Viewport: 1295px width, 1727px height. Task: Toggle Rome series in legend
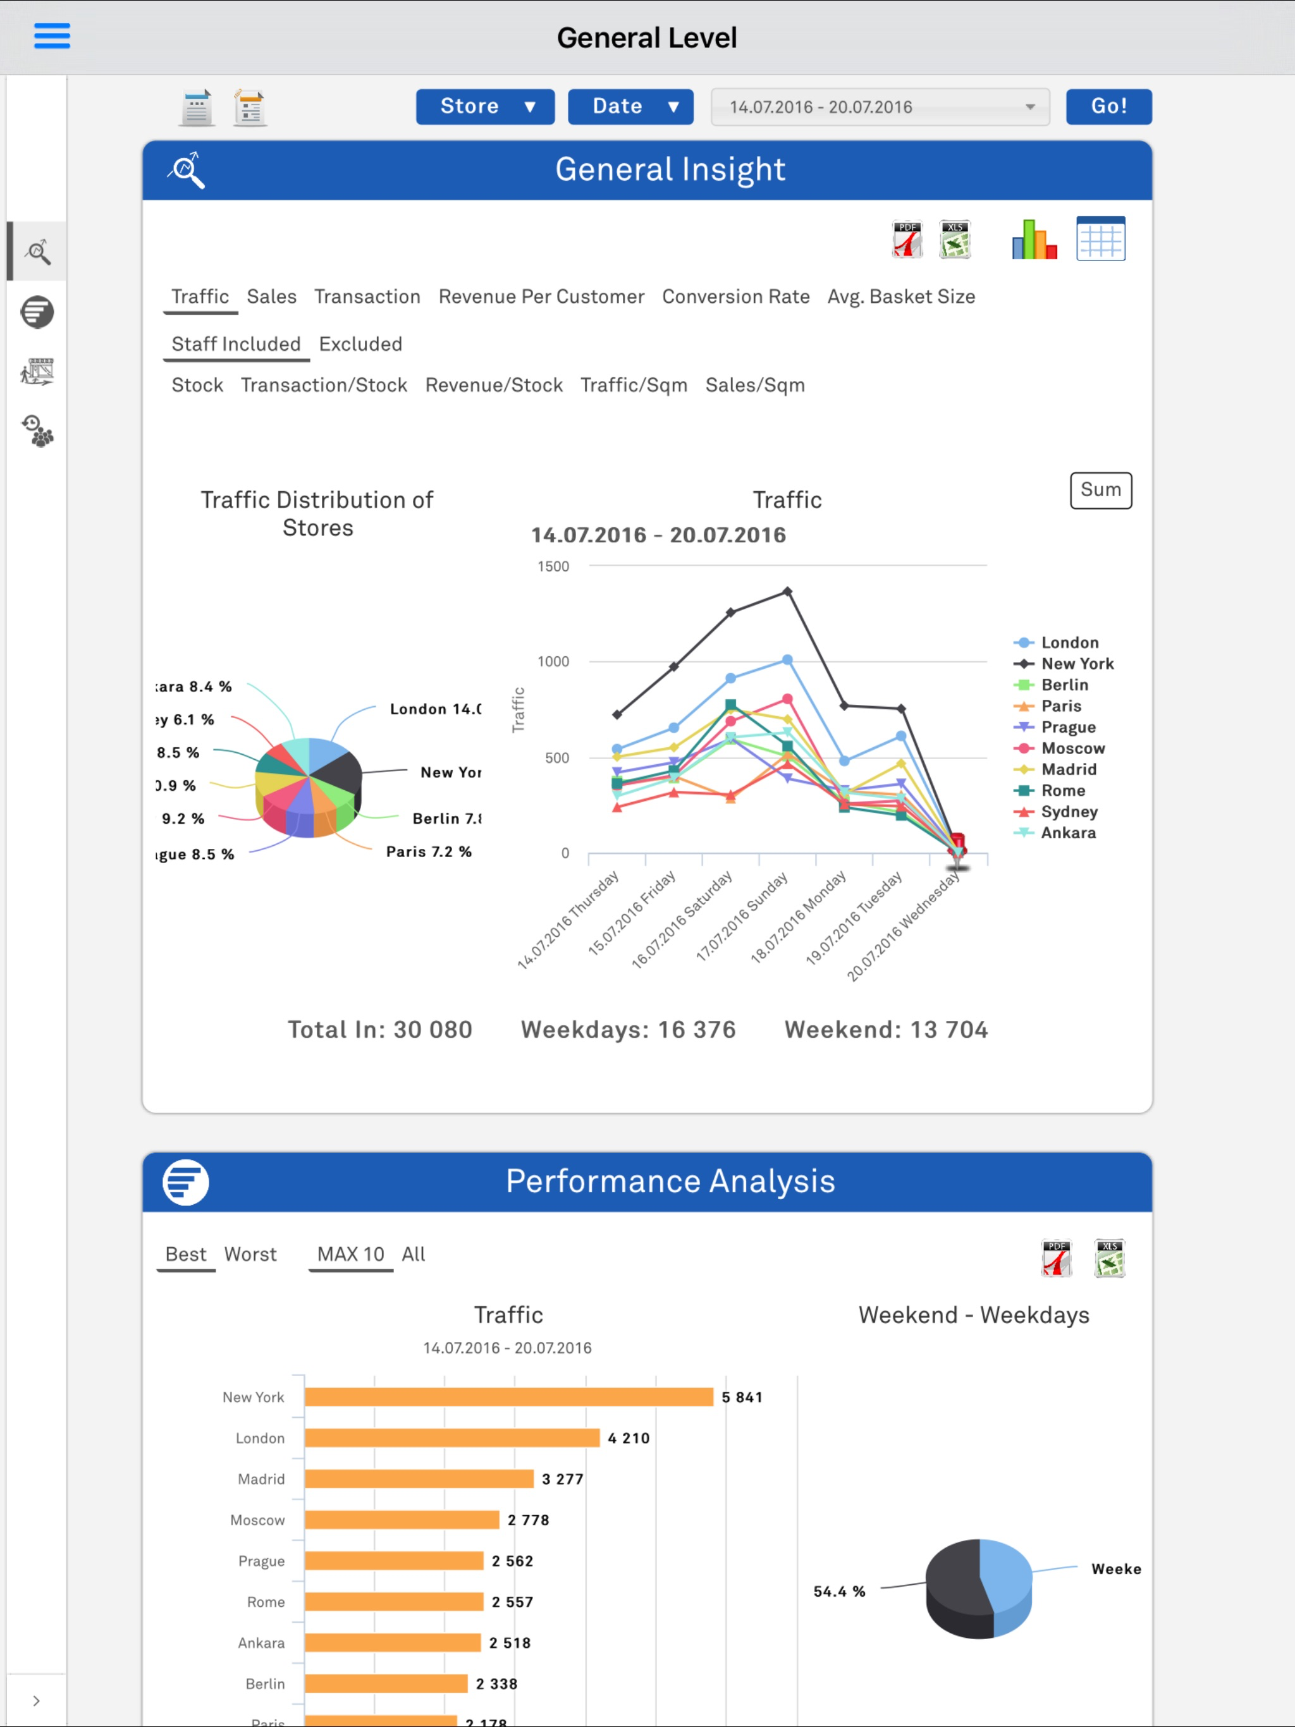[1049, 790]
